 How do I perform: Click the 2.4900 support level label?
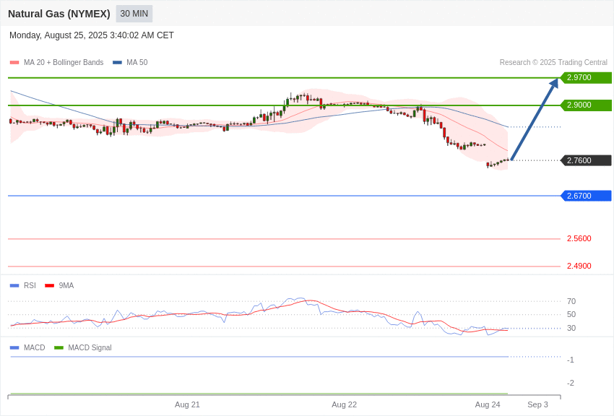click(579, 266)
